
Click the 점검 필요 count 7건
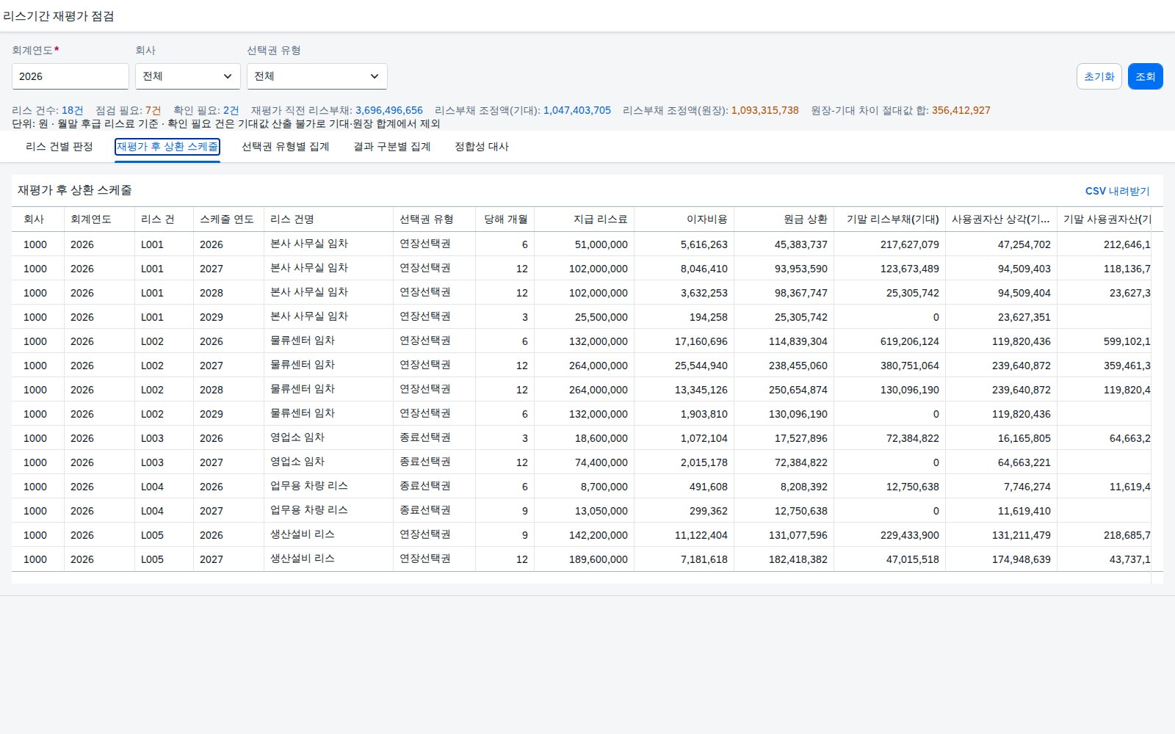153,111
